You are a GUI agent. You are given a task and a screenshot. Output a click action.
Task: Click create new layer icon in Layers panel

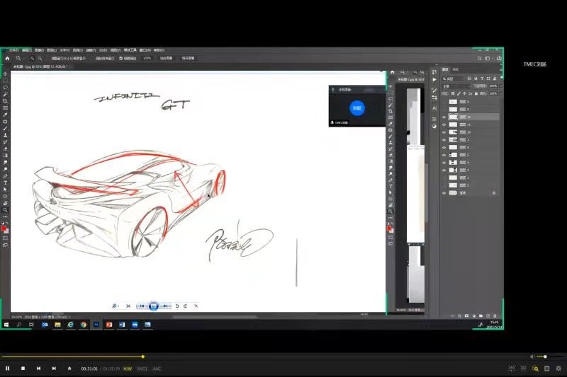point(488,315)
